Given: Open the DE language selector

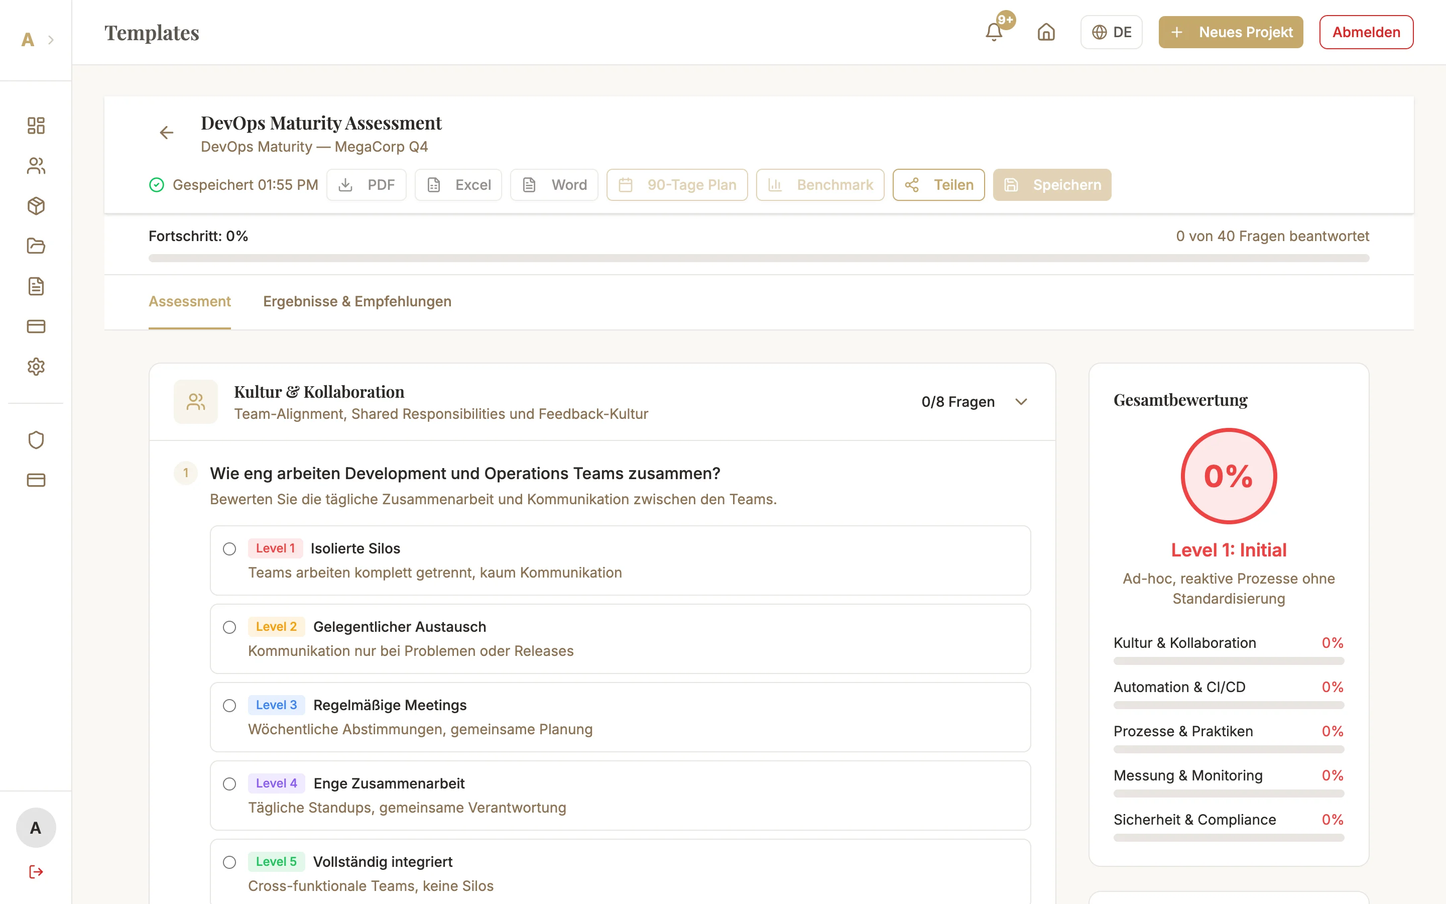Looking at the screenshot, I should point(1112,32).
